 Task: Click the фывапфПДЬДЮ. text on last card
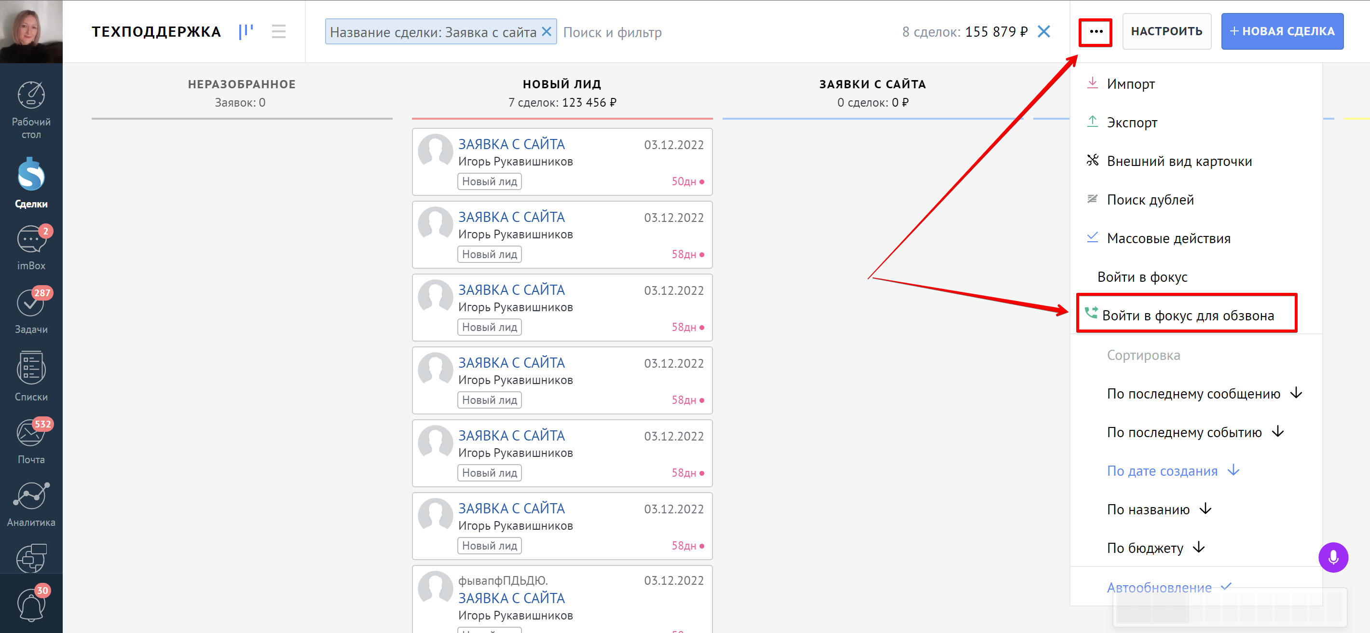(503, 580)
